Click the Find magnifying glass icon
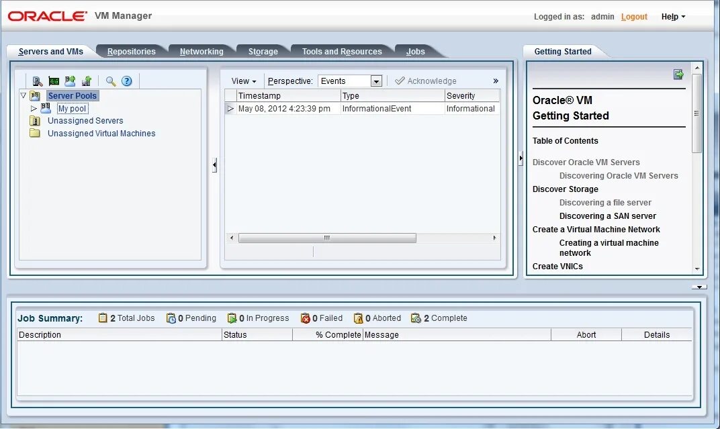Viewport: 720px width, 429px height. pos(111,81)
